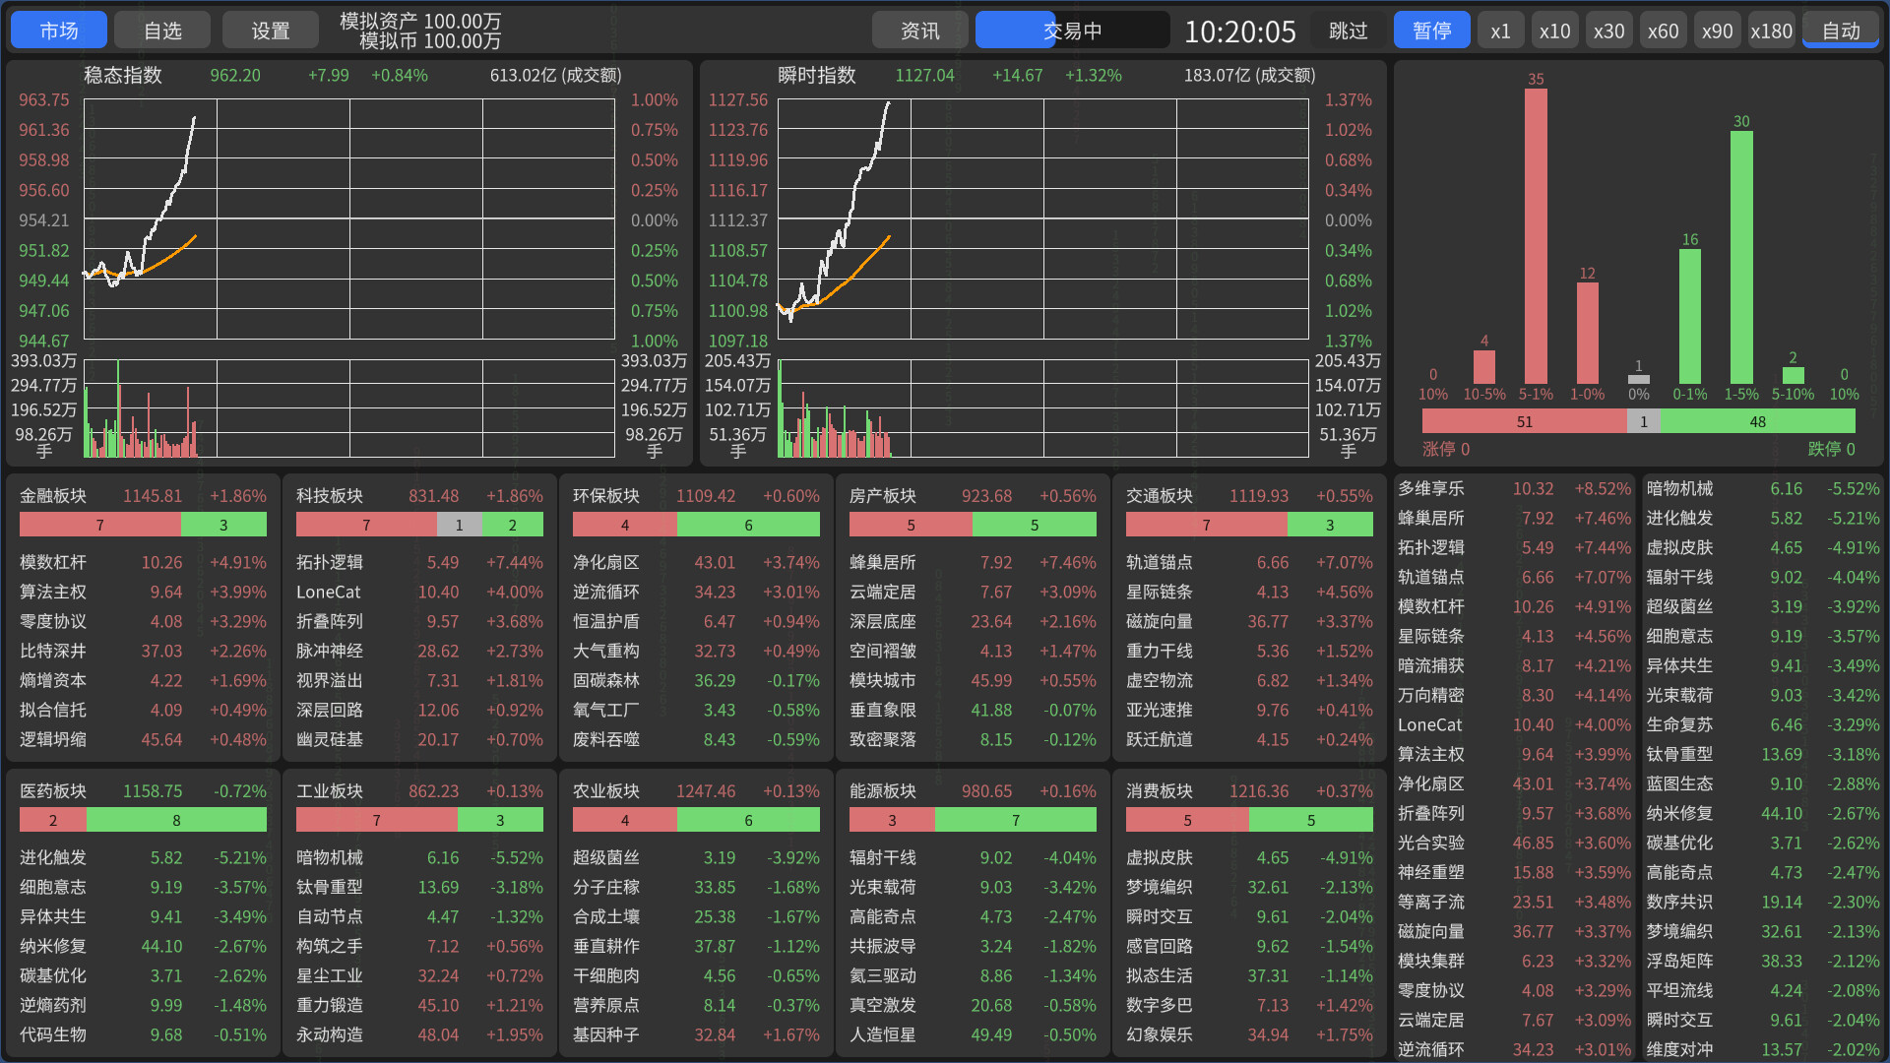Open the 消费板块 sector header
This screenshot has height=1063, width=1890.
point(1249,791)
